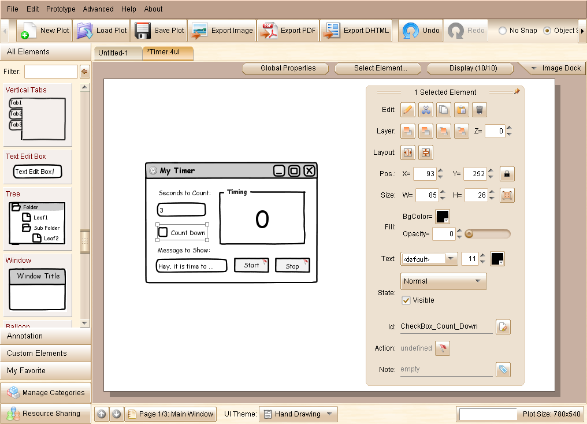Click the red flag Action icon
Viewport: 587px width, 424px height.
coord(442,348)
